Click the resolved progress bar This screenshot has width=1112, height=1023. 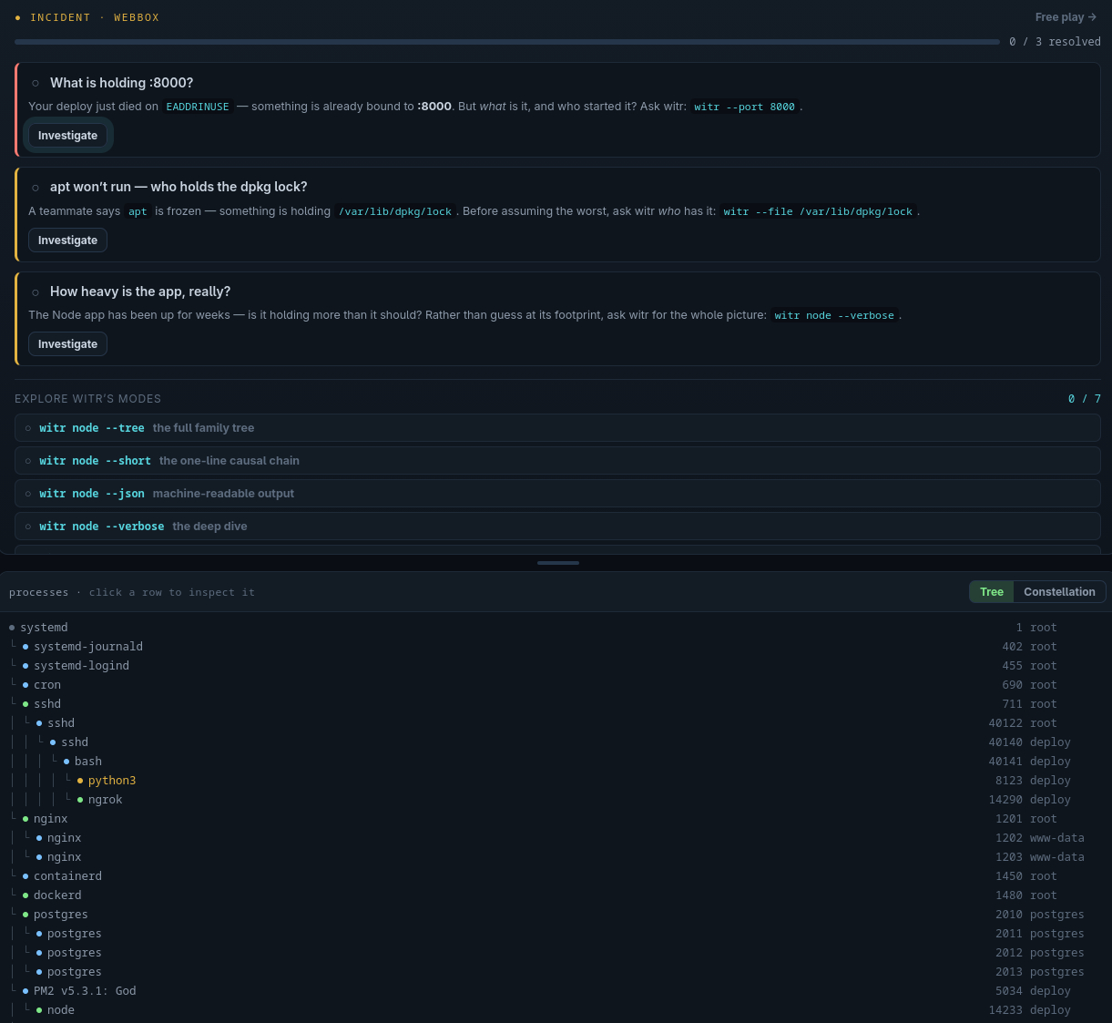pyautogui.click(x=507, y=42)
